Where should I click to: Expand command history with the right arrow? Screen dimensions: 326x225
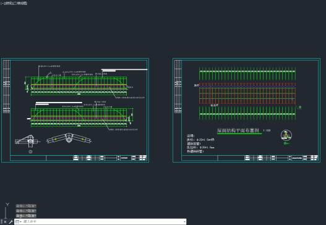[184, 222]
